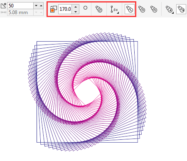This screenshot has height=161, width=187.
Task: Increase the blend angle from 170.0
Action: (76, 7)
